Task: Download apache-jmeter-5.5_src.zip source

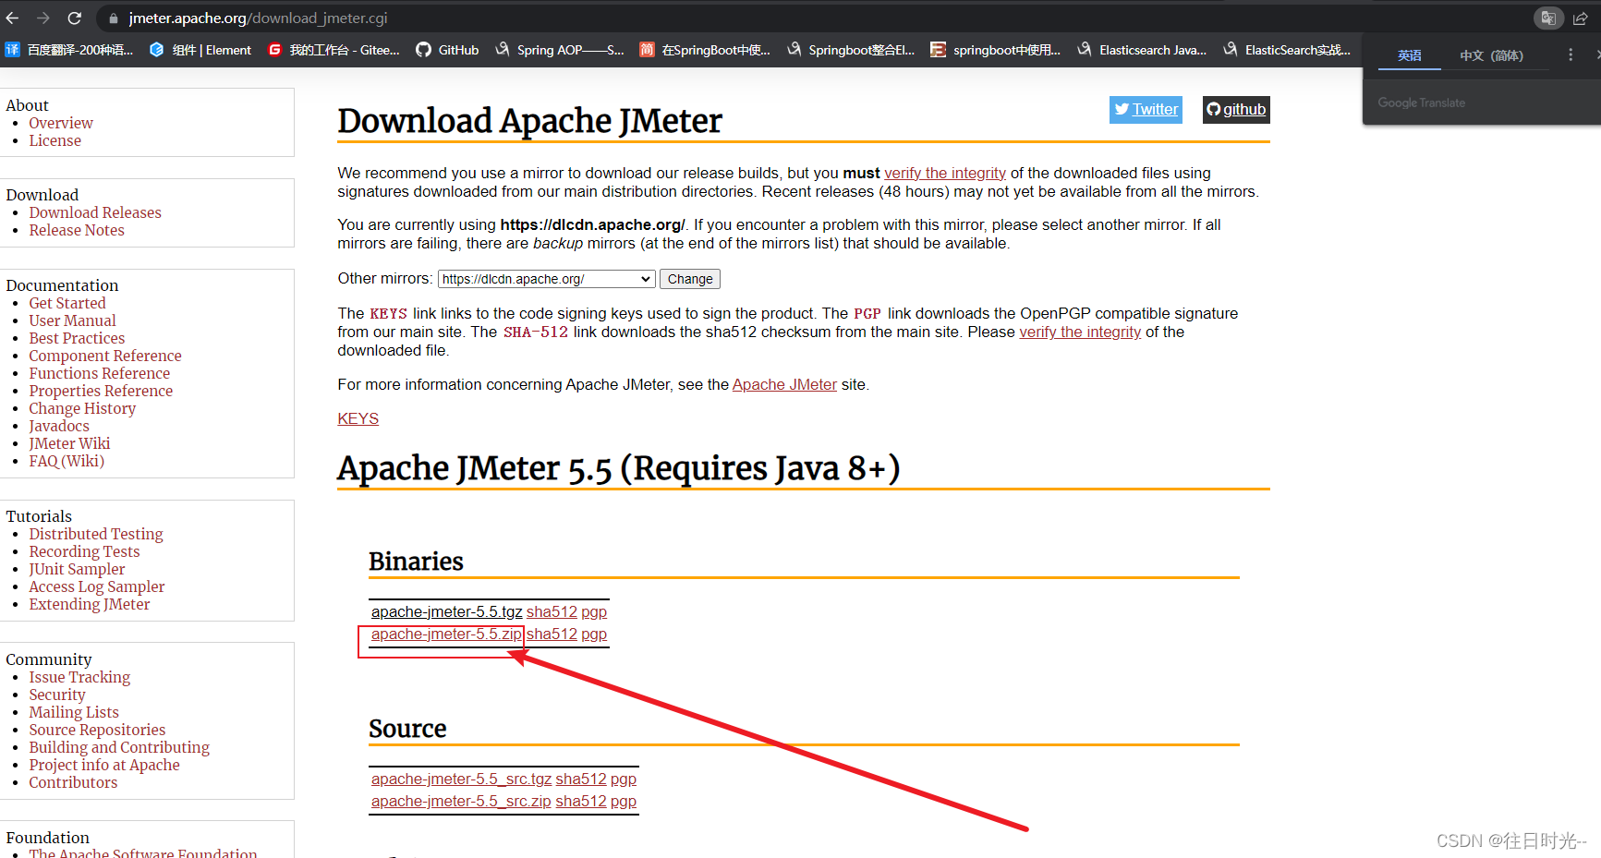Action: point(461,801)
